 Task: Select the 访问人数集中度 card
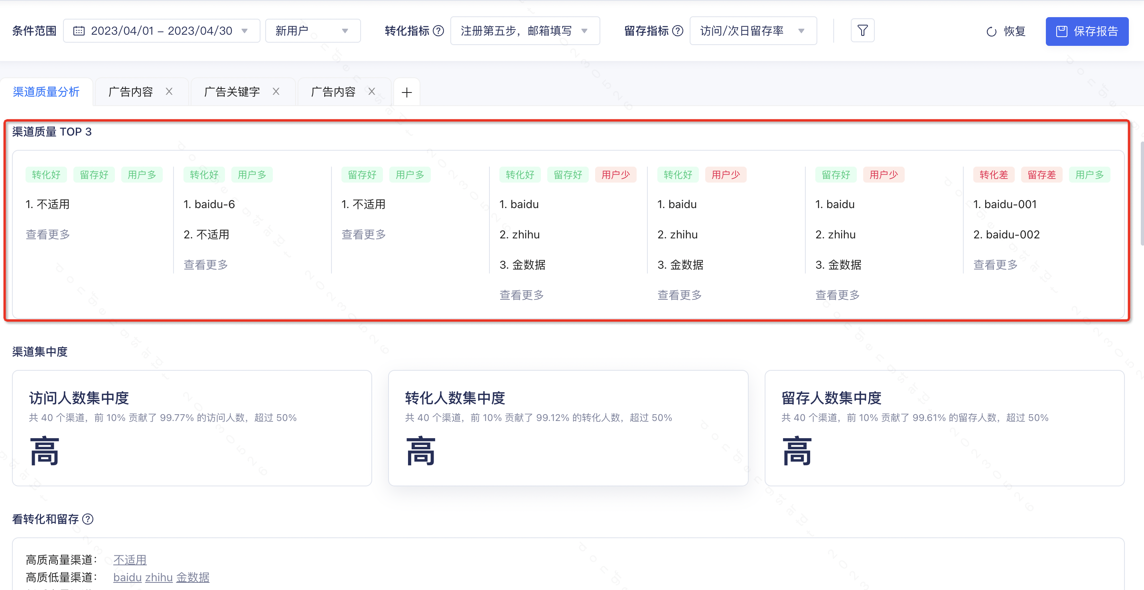192,428
